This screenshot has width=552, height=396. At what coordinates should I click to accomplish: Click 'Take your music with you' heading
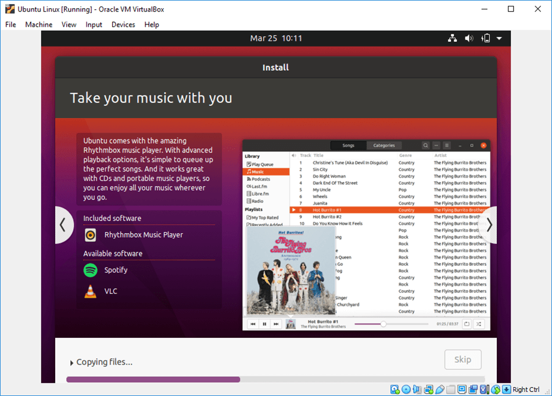pos(151,98)
